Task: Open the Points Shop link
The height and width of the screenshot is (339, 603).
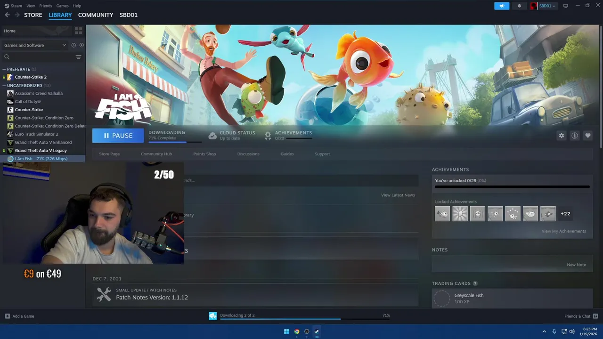Action: [x=204, y=154]
